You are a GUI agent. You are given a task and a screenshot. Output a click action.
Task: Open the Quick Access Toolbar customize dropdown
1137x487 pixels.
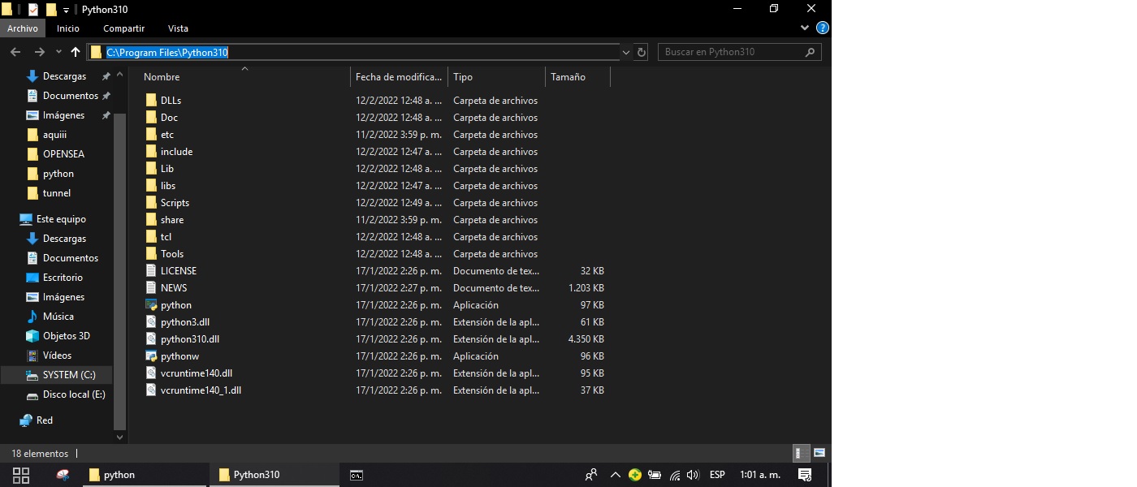click(67, 10)
